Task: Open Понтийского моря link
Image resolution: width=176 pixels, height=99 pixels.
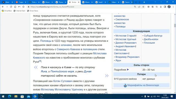Action: click(x=62, y=71)
